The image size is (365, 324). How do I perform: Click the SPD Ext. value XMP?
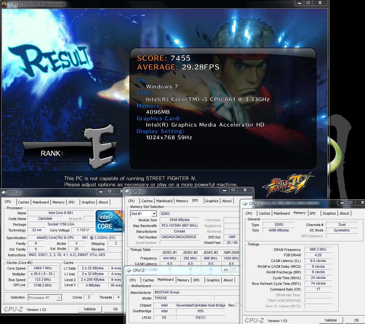pos(232,237)
